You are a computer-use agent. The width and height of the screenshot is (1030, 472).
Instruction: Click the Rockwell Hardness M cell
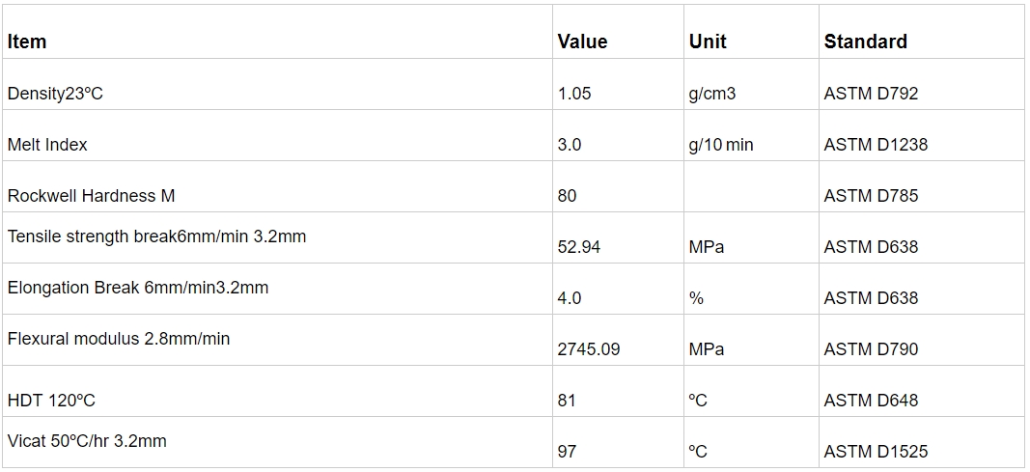pyautogui.click(x=91, y=196)
